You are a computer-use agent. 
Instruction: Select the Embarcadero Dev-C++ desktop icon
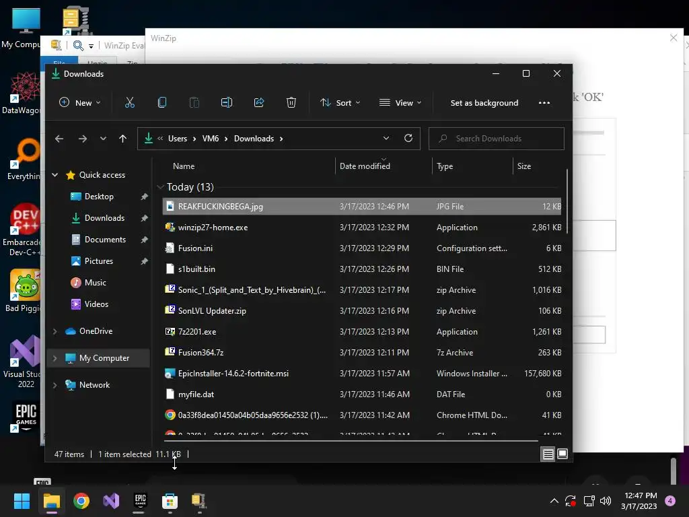tap(25, 230)
